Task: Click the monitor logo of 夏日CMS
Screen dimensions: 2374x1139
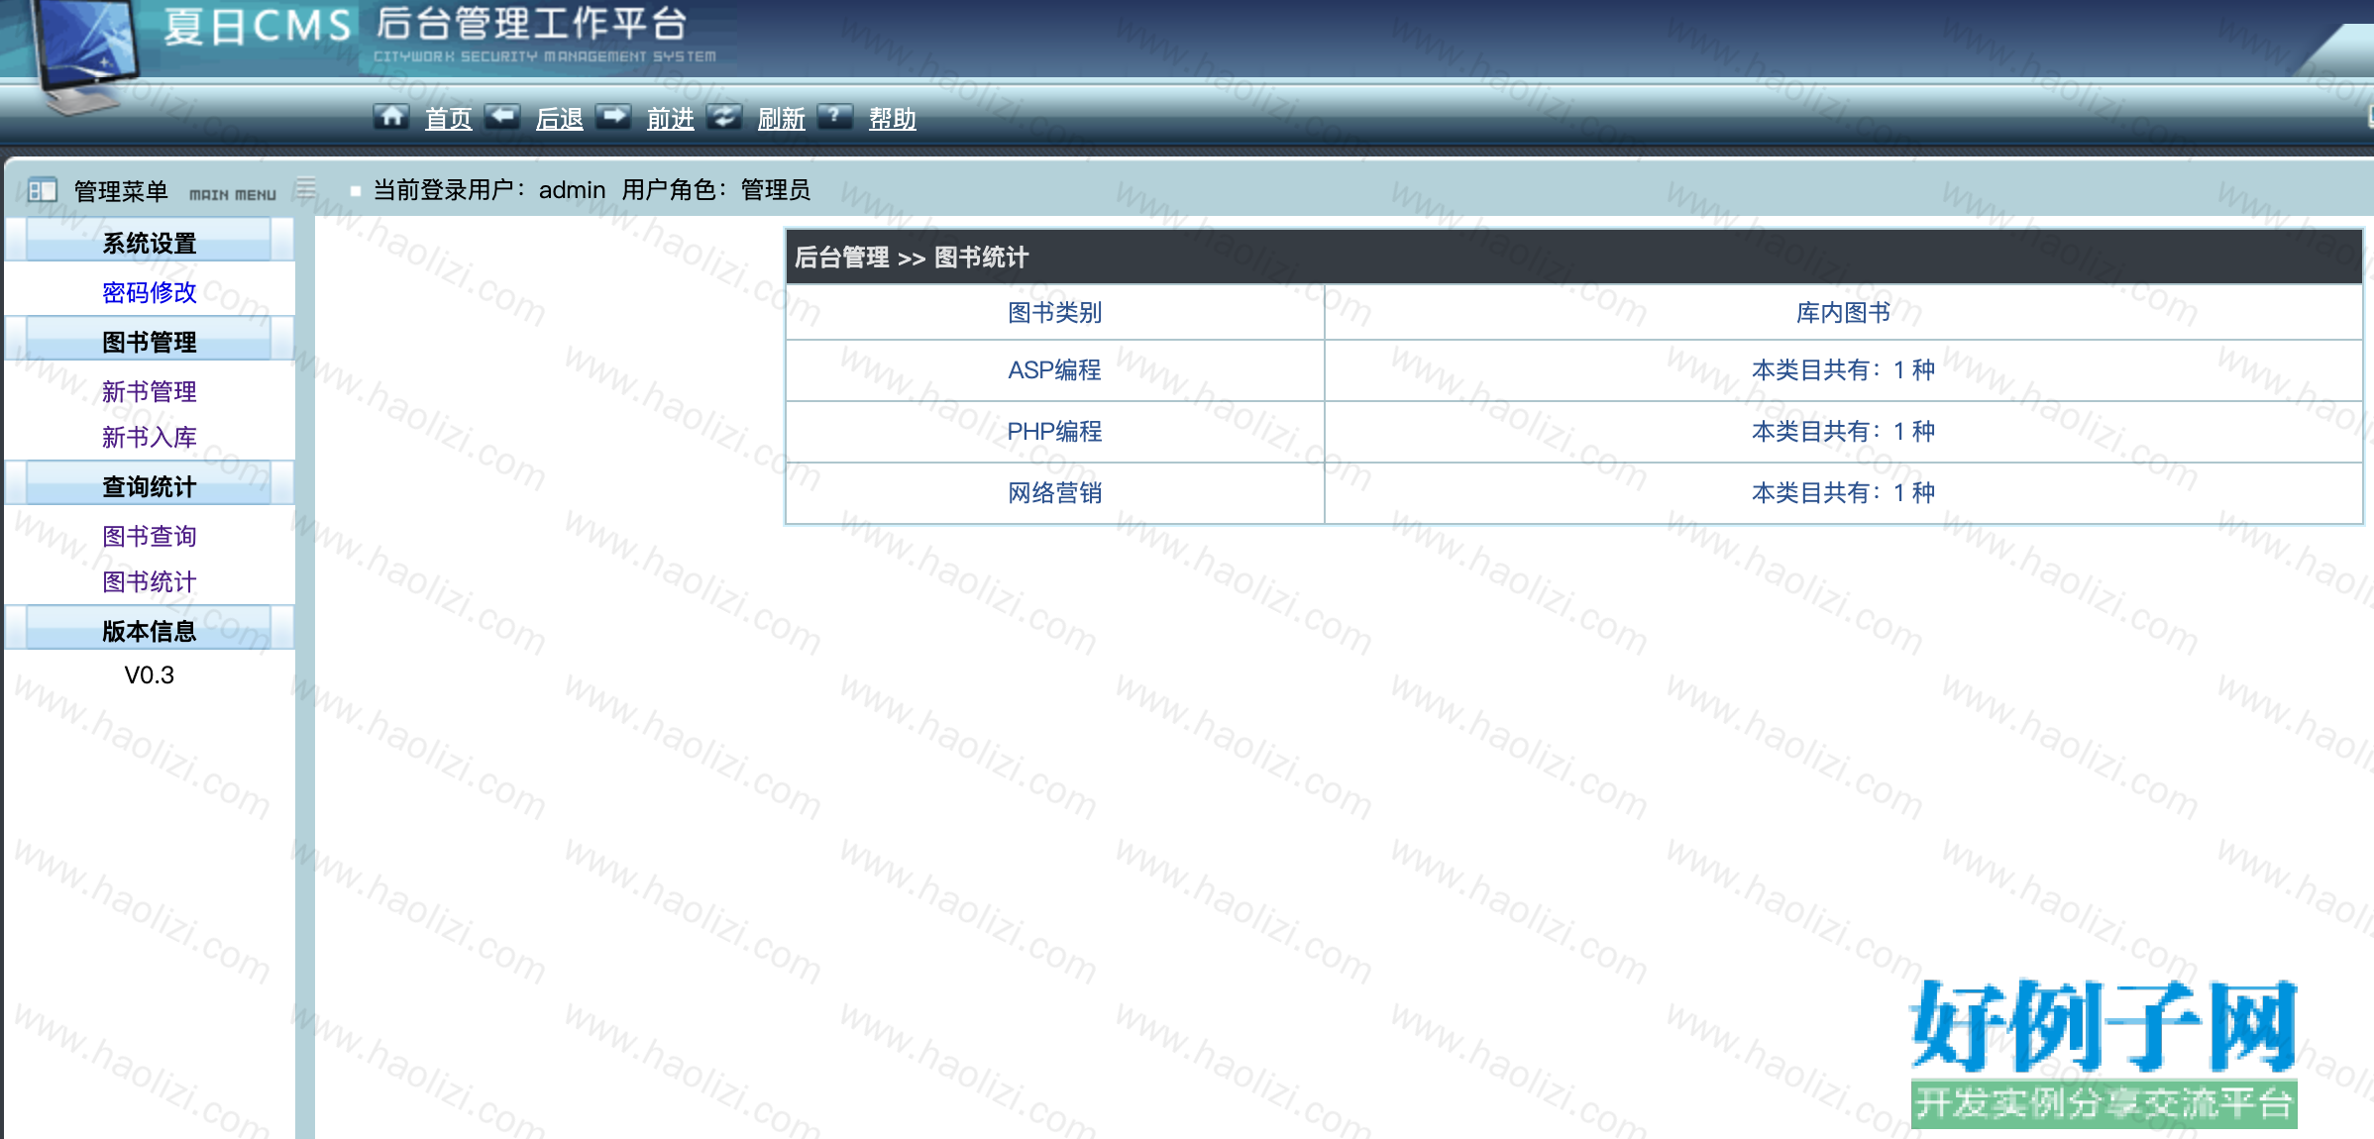Action: tap(85, 54)
